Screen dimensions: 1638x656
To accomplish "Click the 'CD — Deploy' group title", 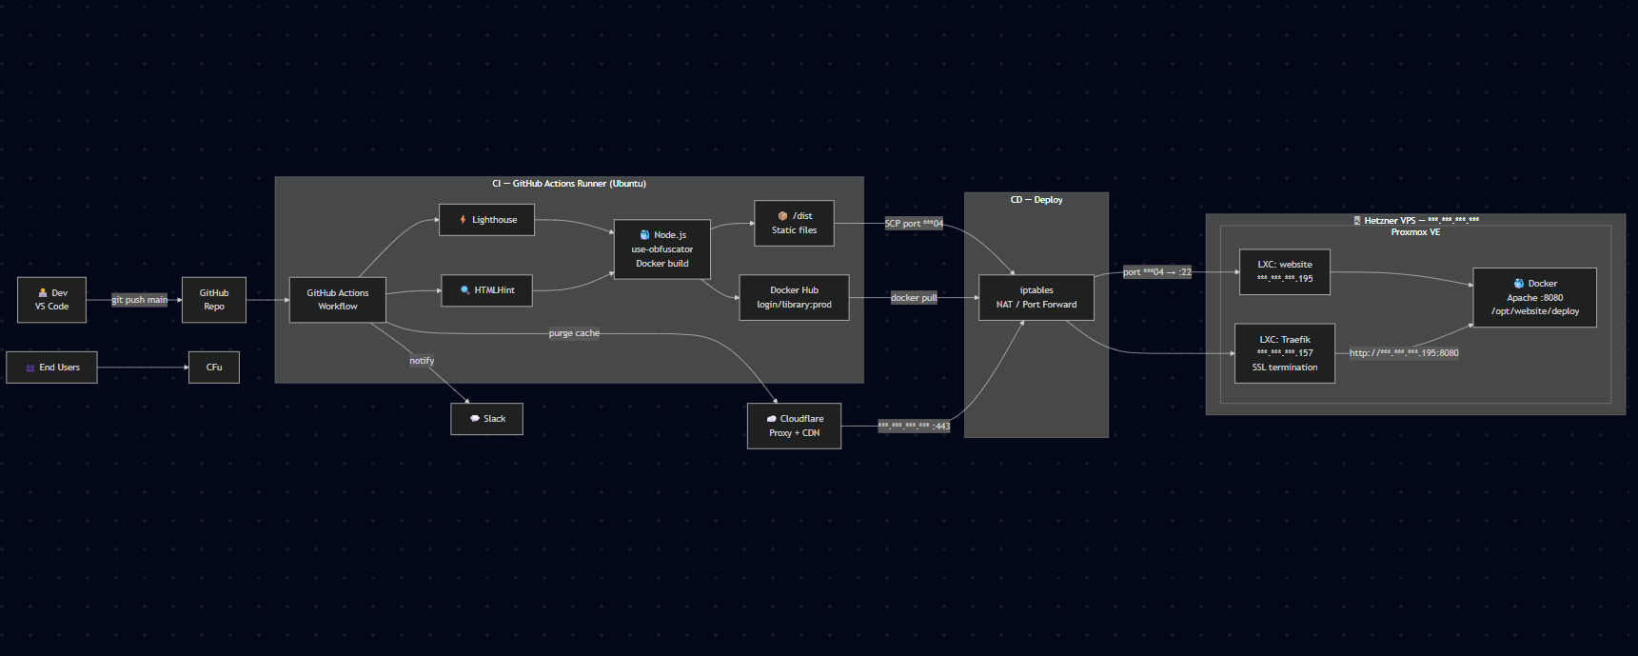I will coord(1036,200).
